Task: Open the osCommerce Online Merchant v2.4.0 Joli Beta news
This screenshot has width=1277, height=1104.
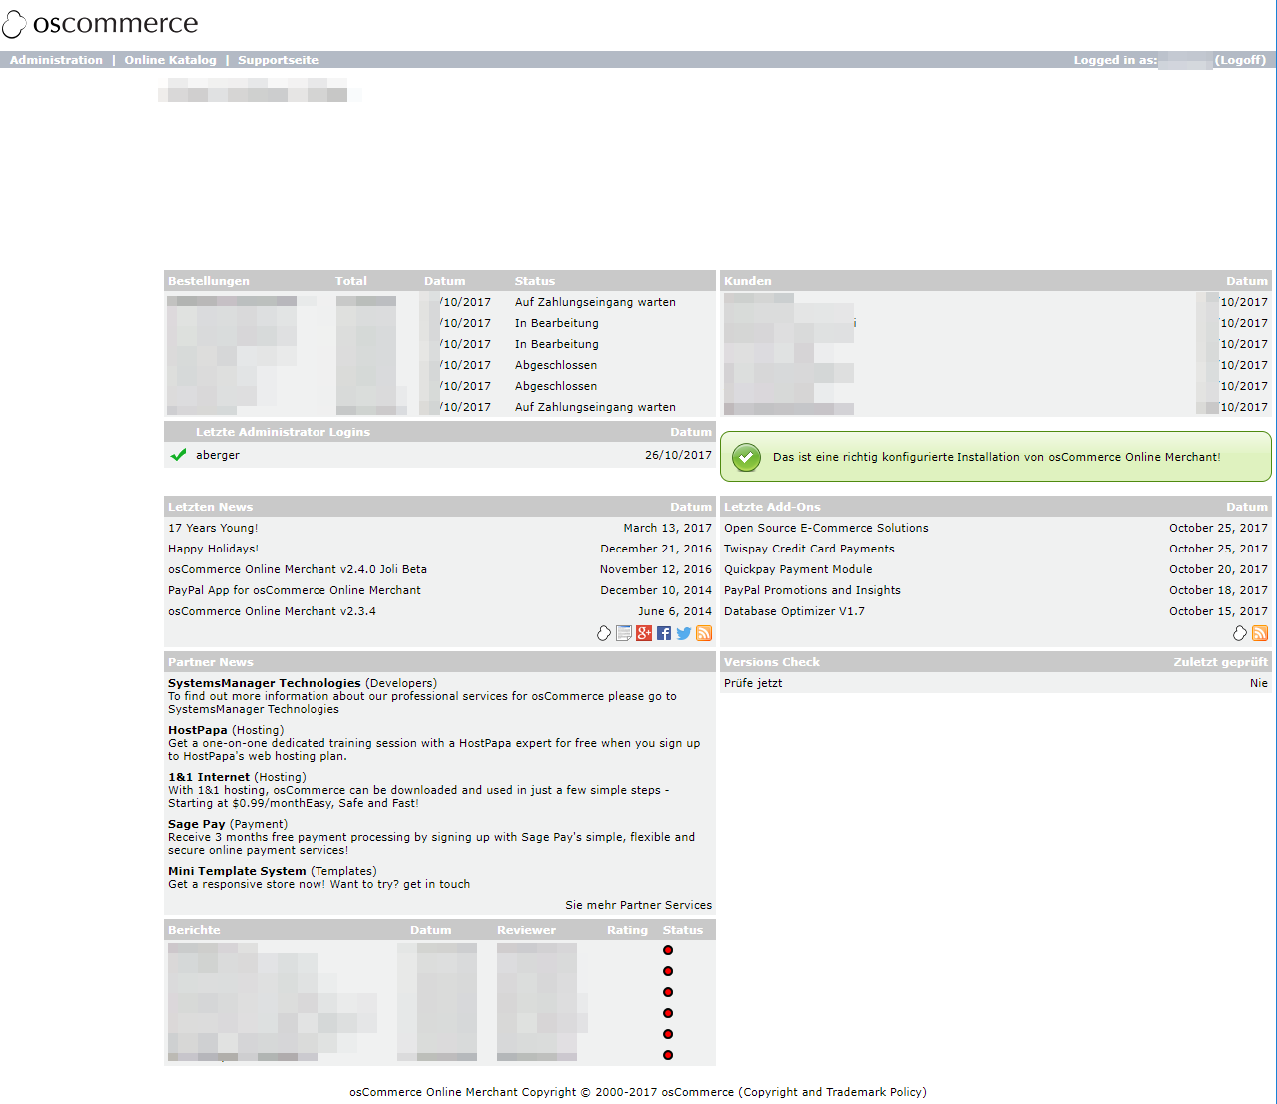Action: 298,569
